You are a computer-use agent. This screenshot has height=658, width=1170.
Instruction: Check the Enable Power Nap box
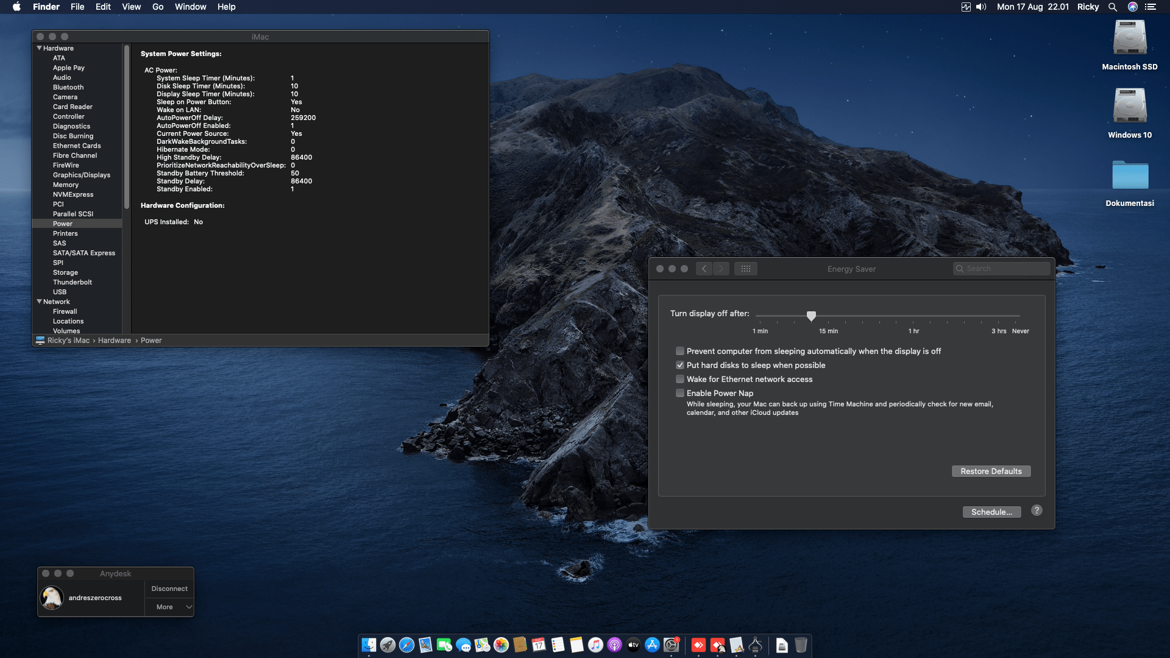tap(680, 393)
